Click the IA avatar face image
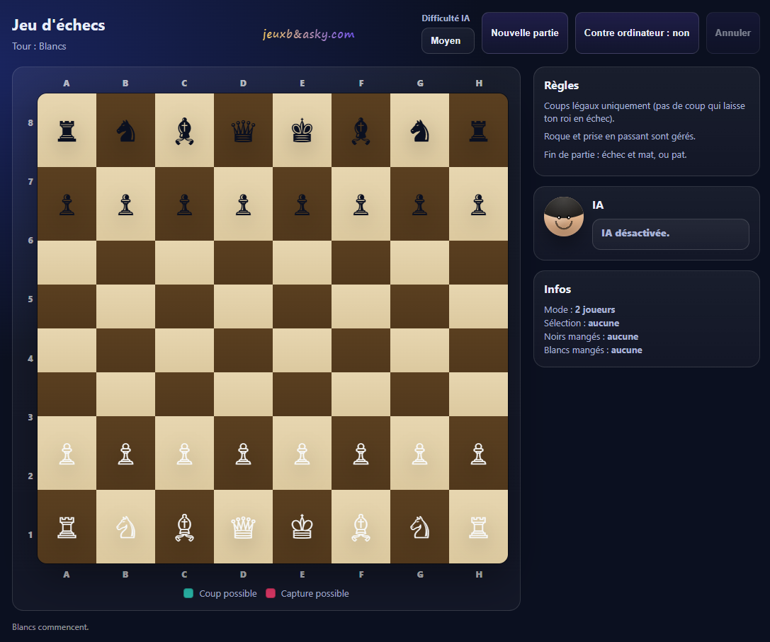 [564, 217]
